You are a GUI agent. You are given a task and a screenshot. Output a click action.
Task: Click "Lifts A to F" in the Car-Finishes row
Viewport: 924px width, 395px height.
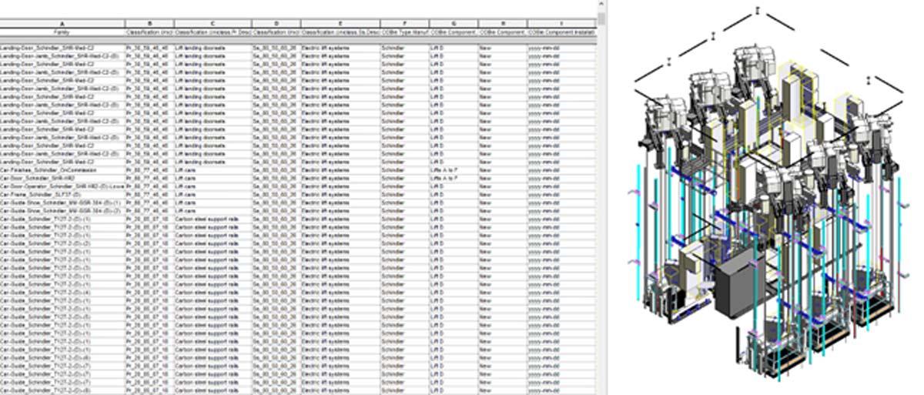[x=444, y=170]
